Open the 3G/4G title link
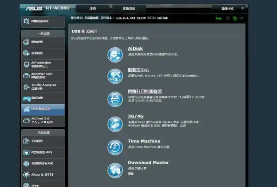Image resolution: width=277 pixels, height=187 pixels. click(x=136, y=116)
